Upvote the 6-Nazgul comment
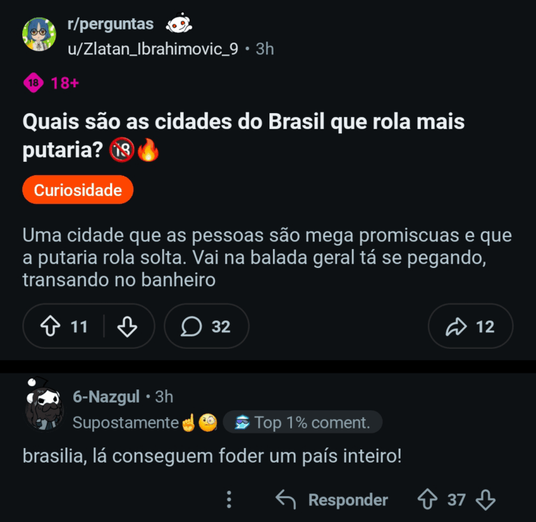 pyautogui.click(x=427, y=500)
